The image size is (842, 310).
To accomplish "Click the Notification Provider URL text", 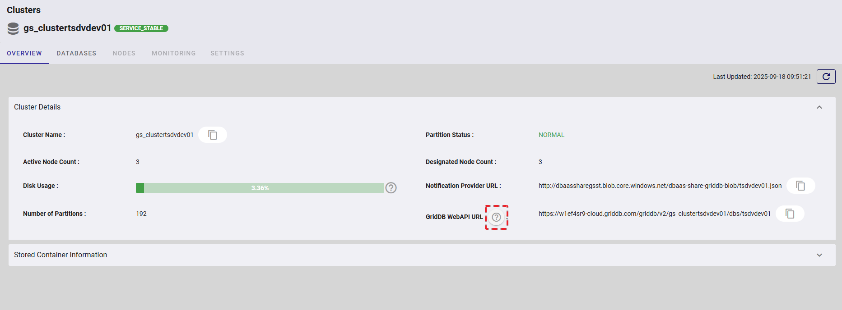I will 660,186.
